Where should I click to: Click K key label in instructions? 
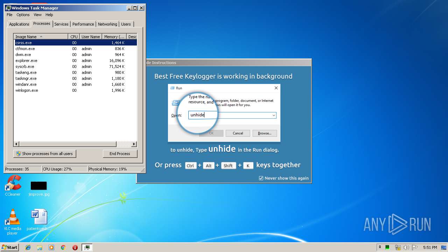coord(248,166)
